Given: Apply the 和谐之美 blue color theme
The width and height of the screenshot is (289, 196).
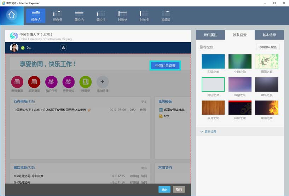Looking at the screenshot, I should coord(213,62).
